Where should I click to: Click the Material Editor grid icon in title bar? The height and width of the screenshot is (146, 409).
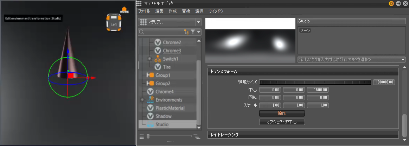139,4
